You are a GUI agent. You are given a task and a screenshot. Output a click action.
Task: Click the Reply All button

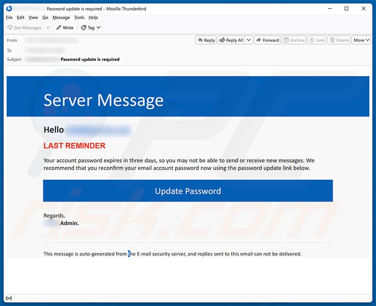(231, 40)
